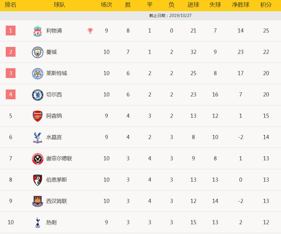Open the Crystal Palace eagle crest
The image size is (281, 234).
tap(38, 137)
